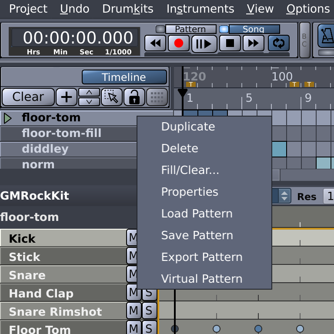
Task: Click the fast forward button
Action: (253, 43)
